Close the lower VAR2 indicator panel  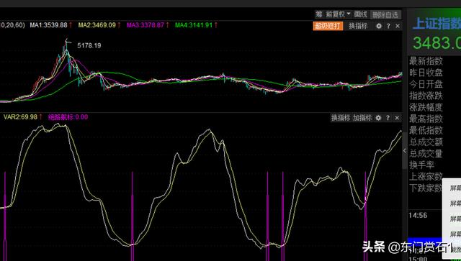[x=397, y=118]
